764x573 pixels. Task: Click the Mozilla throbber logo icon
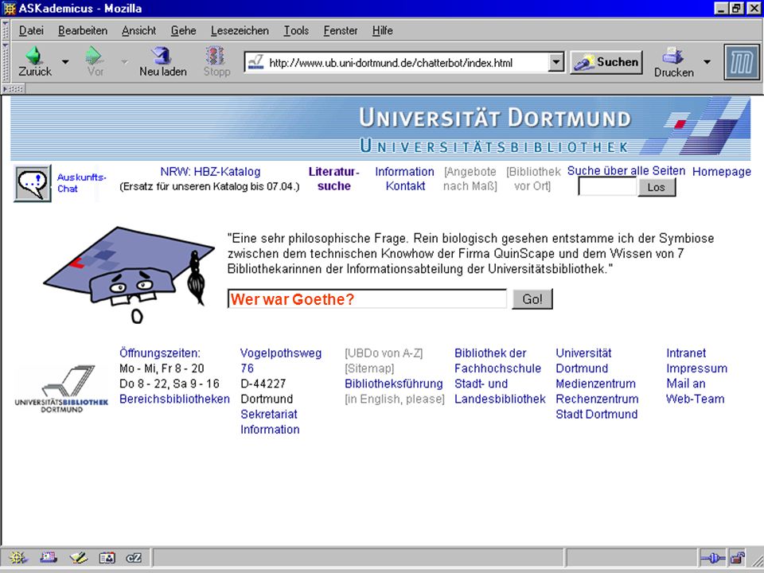[x=741, y=62]
